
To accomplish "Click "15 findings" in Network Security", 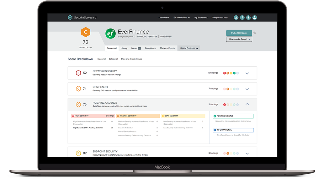I will coord(213,73).
